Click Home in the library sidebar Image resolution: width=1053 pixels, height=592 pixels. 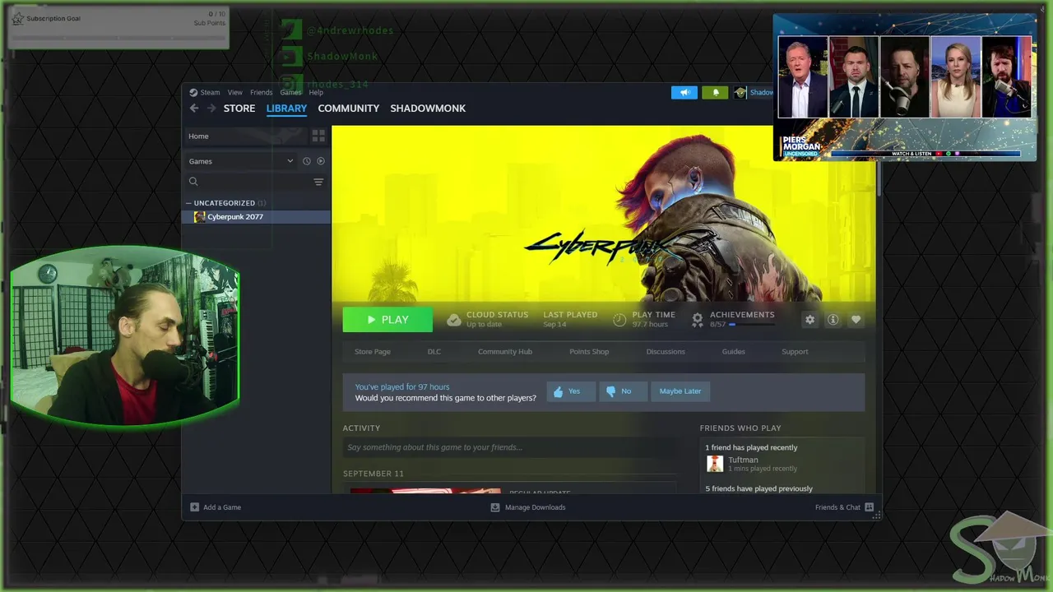(x=198, y=136)
